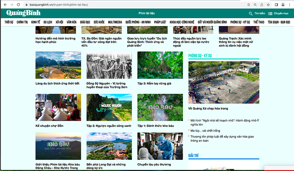Open the PHÓNG SỰ - KÝ SỰ sidebar heading

(x=200, y=56)
